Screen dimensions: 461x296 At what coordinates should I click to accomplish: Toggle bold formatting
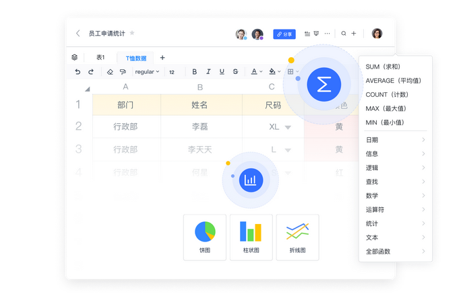tap(194, 71)
